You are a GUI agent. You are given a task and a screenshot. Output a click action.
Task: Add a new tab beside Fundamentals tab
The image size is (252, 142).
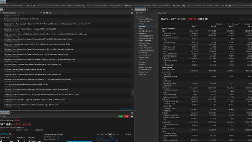pos(147,9)
